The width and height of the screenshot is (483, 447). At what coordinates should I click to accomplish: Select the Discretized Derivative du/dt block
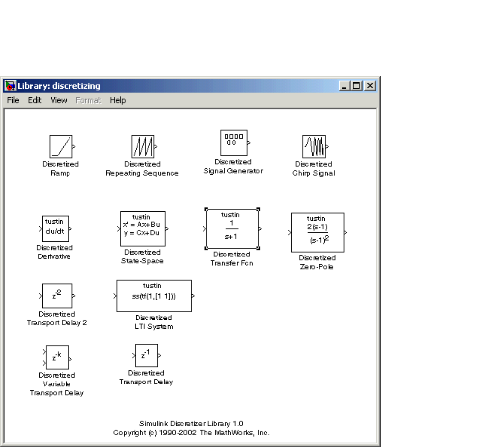click(56, 229)
